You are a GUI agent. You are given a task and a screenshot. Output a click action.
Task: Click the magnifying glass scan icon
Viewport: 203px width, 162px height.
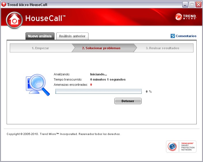tap(38, 85)
